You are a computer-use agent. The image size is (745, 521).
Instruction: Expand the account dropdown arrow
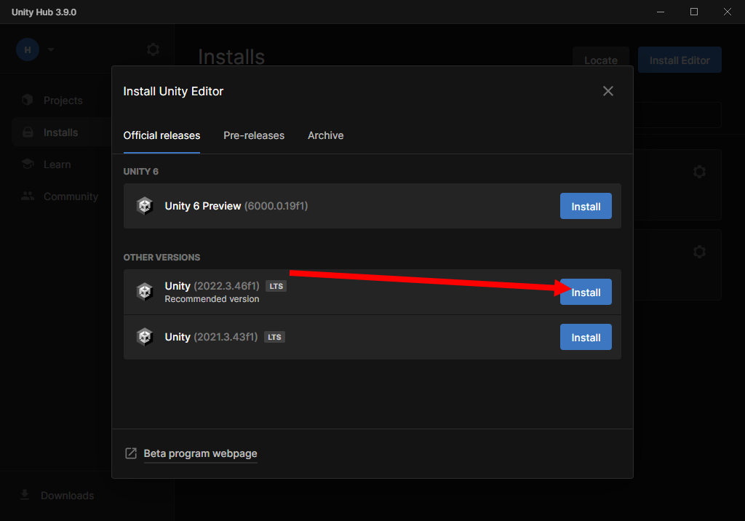(51, 49)
